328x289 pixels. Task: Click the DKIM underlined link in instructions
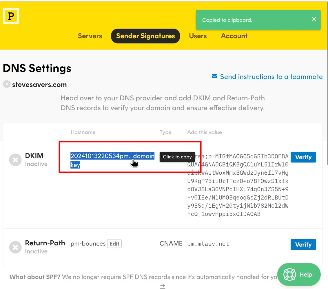pyautogui.click(x=202, y=98)
